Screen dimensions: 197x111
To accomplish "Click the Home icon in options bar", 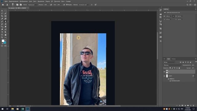I will coord(3,5).
